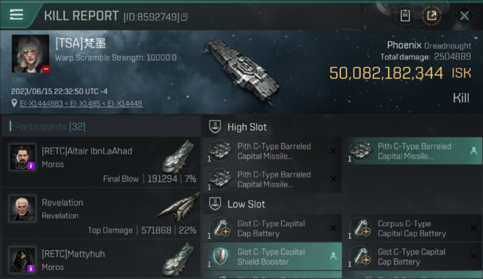Open the clipboard report icon

click(405, 16)
